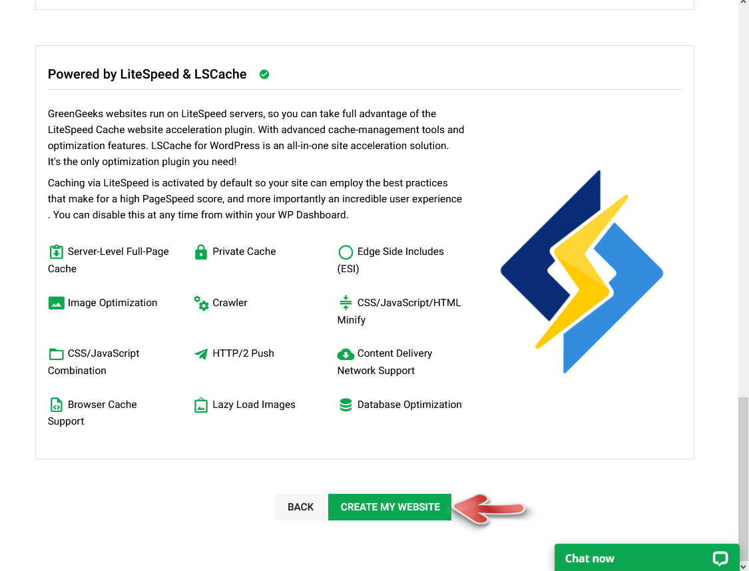Click the CSS/JavaScript Combination folder icon

(x=57, y=354)
